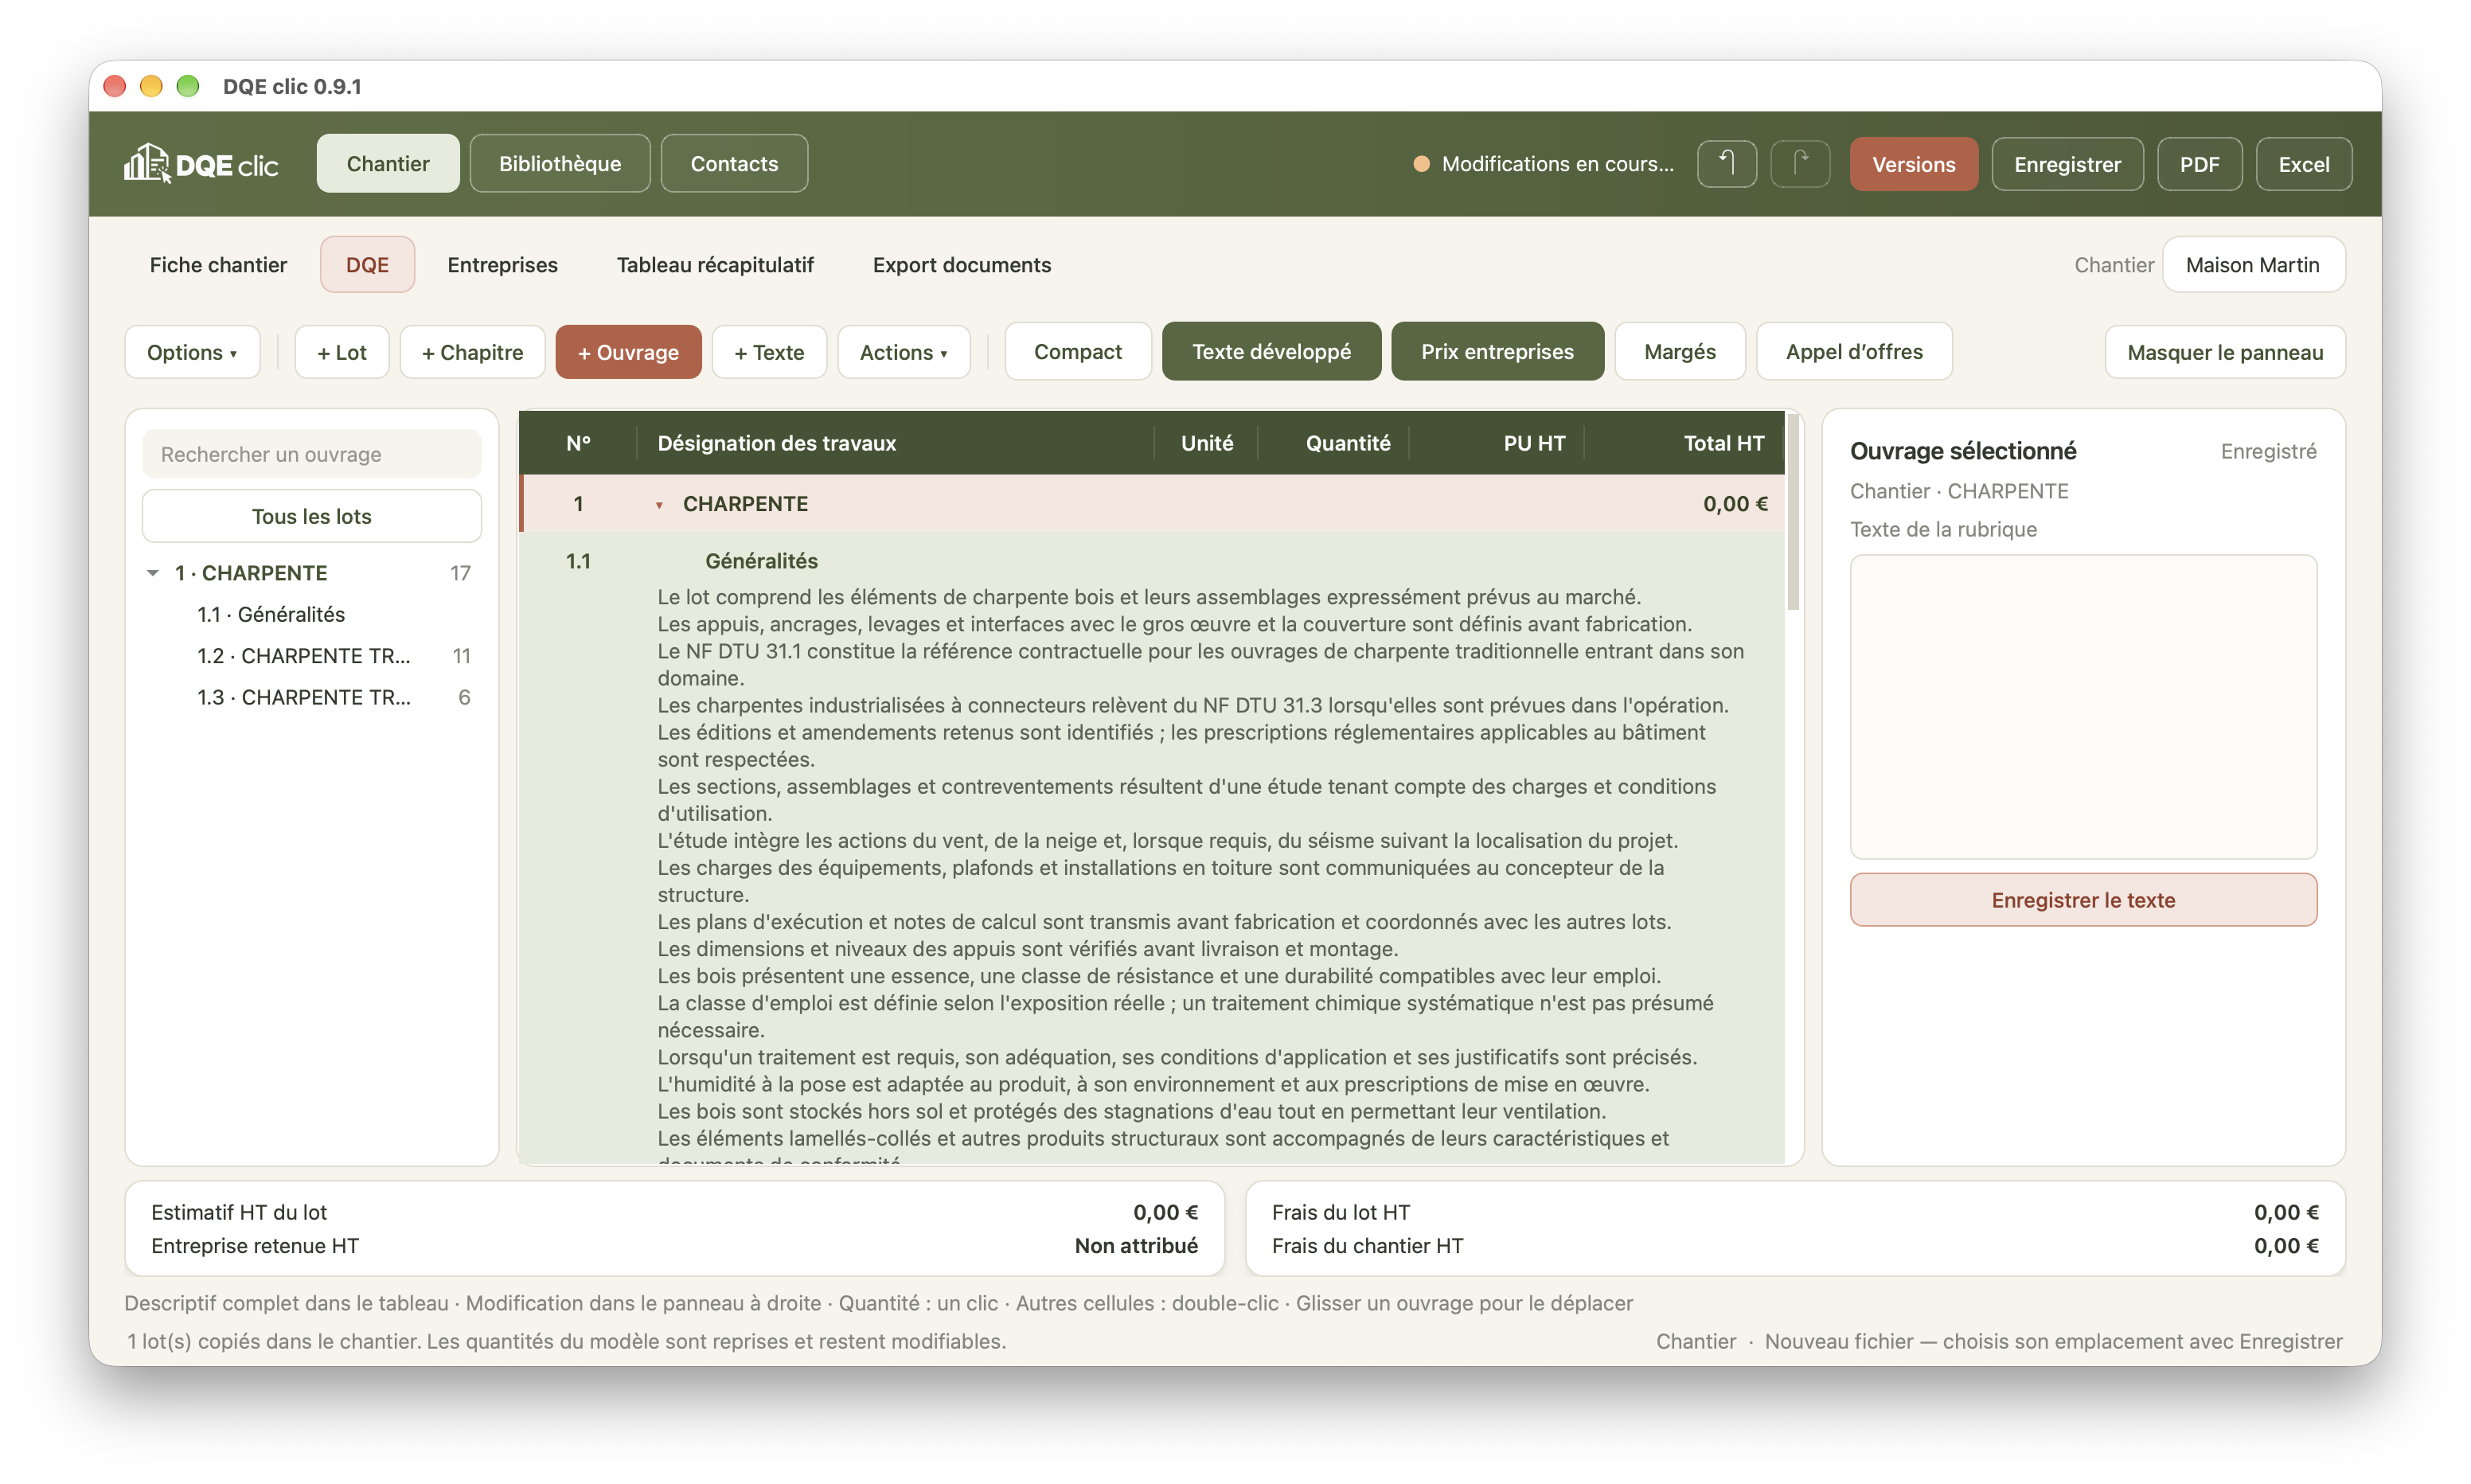Open the Export documents sub-tab
Image resolution: width=2471 pixels, height=1484 pixels.
coord(962,265)
